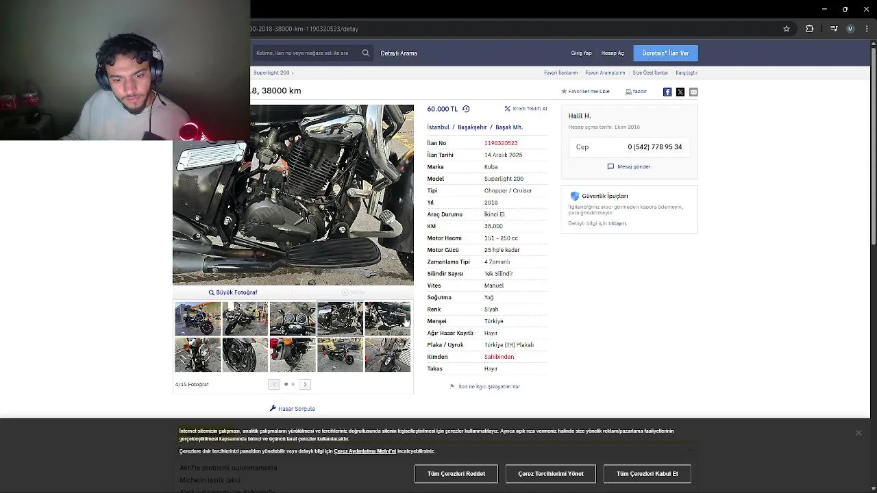Open the browser extensions puzzle icon

pos(810,29)
